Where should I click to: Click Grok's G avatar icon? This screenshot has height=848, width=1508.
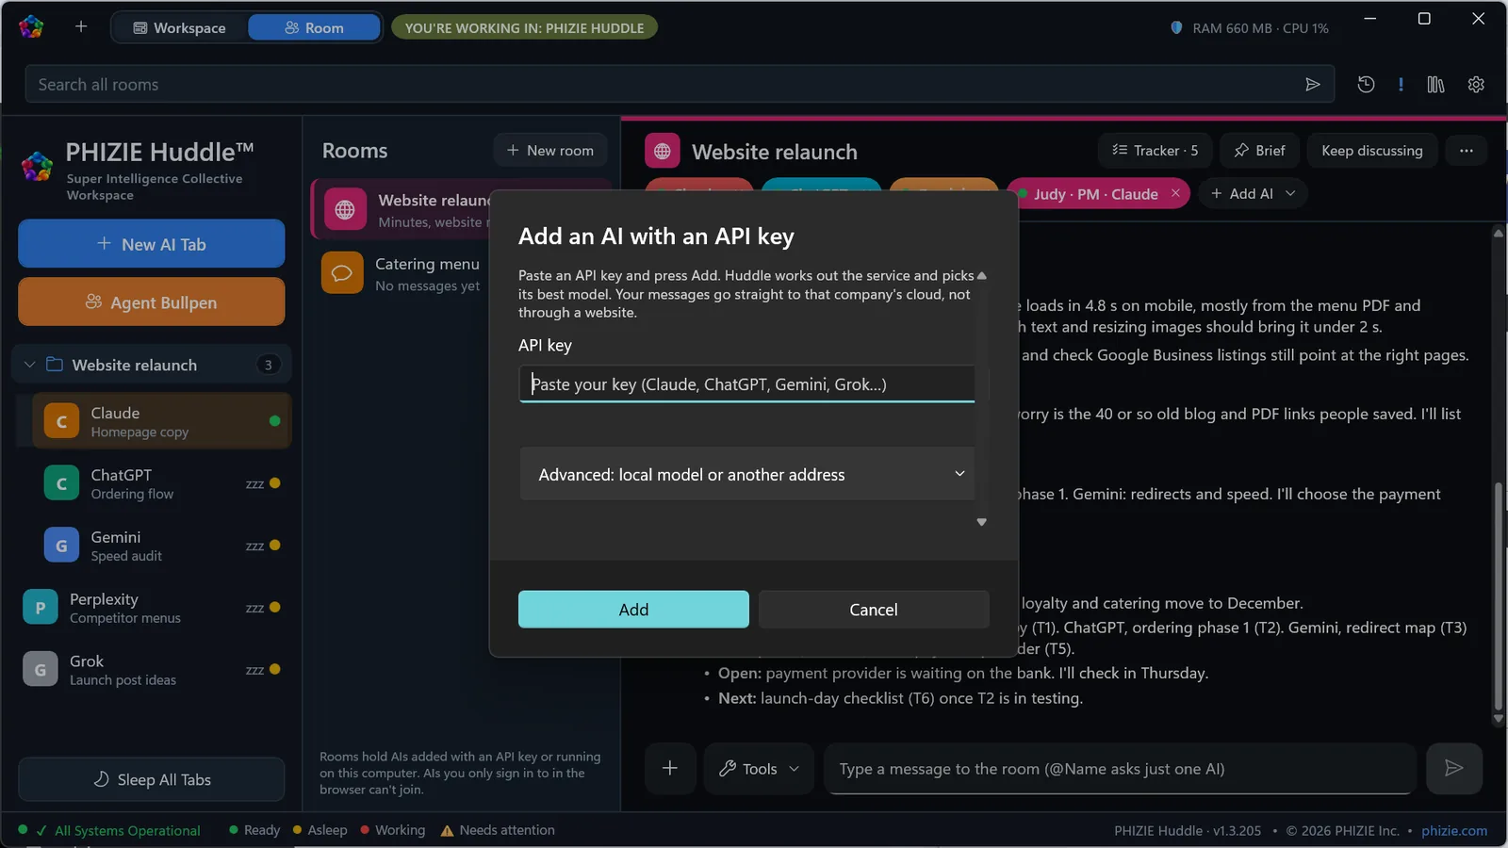(41, 670)
